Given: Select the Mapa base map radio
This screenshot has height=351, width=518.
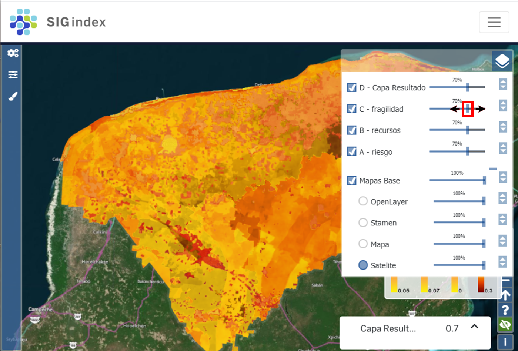Looking at the screenshot, I should click(363, 244).
